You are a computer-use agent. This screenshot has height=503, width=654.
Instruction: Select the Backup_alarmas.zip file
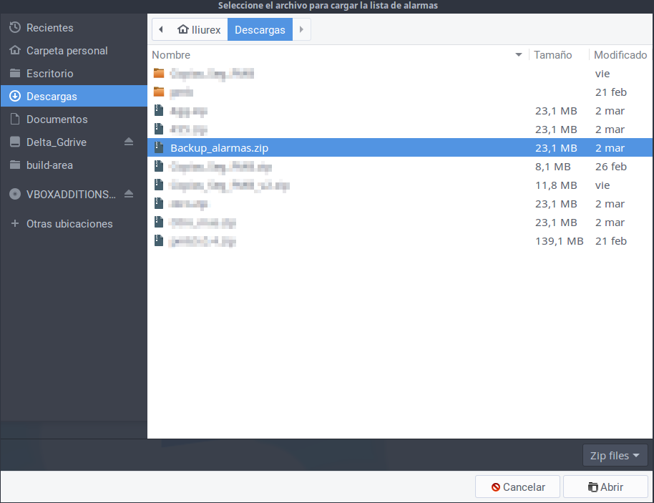coord(219,148)
